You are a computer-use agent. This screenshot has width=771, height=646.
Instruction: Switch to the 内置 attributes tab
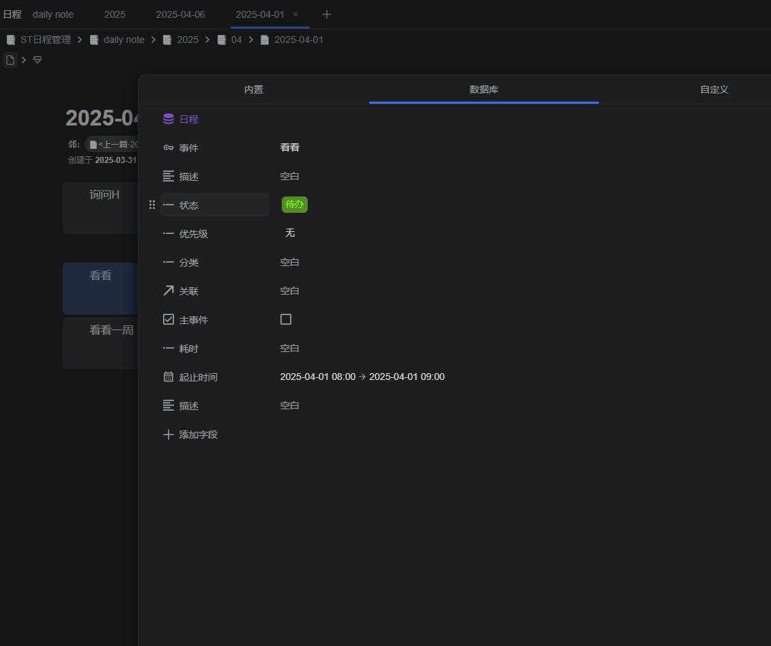pos(253,89)
